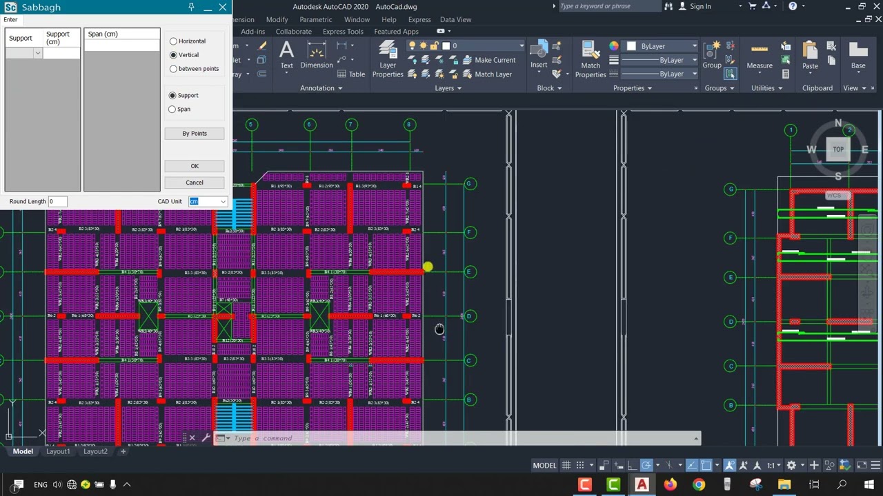Select the between points radio option
883x496 pixels.
click(195, 69)
